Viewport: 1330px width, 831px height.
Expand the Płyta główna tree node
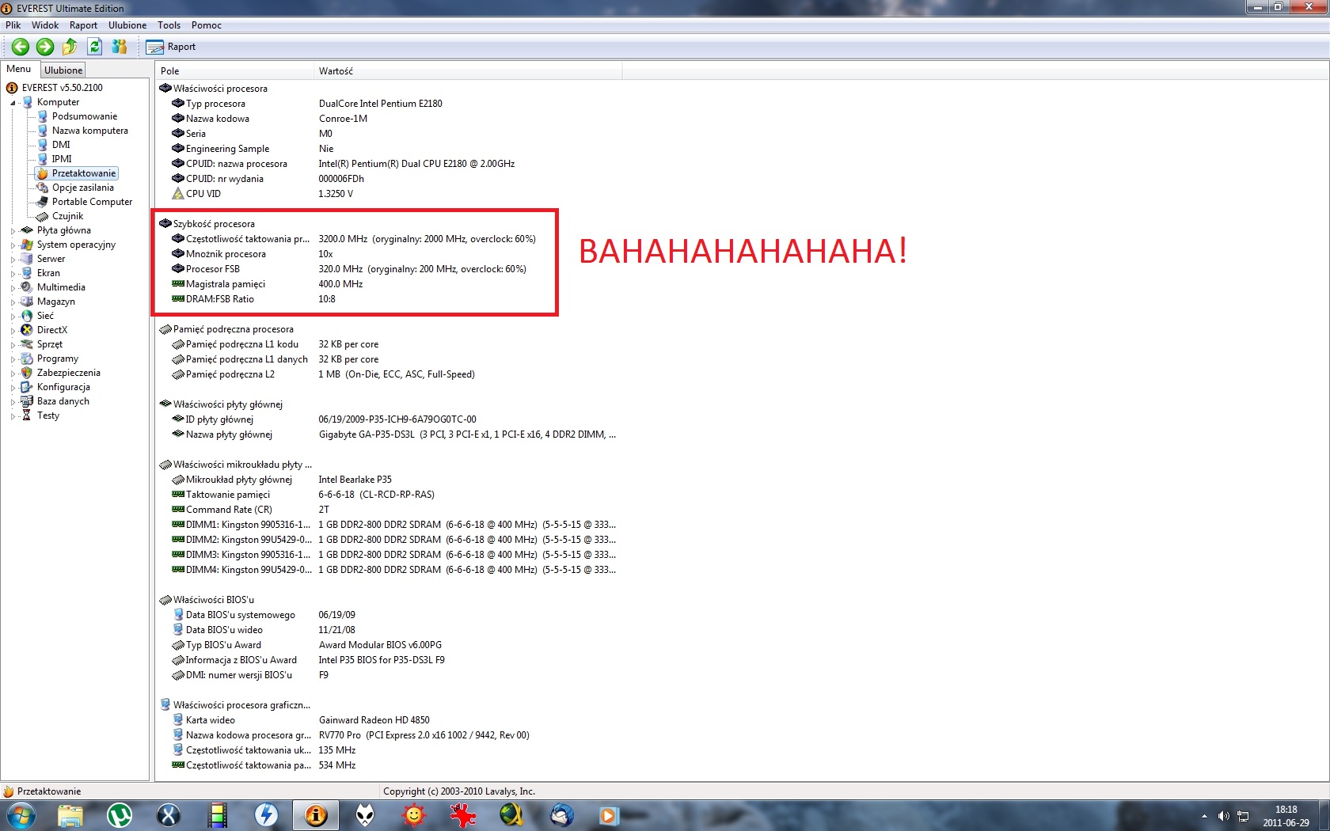click(x=13, y=231)
